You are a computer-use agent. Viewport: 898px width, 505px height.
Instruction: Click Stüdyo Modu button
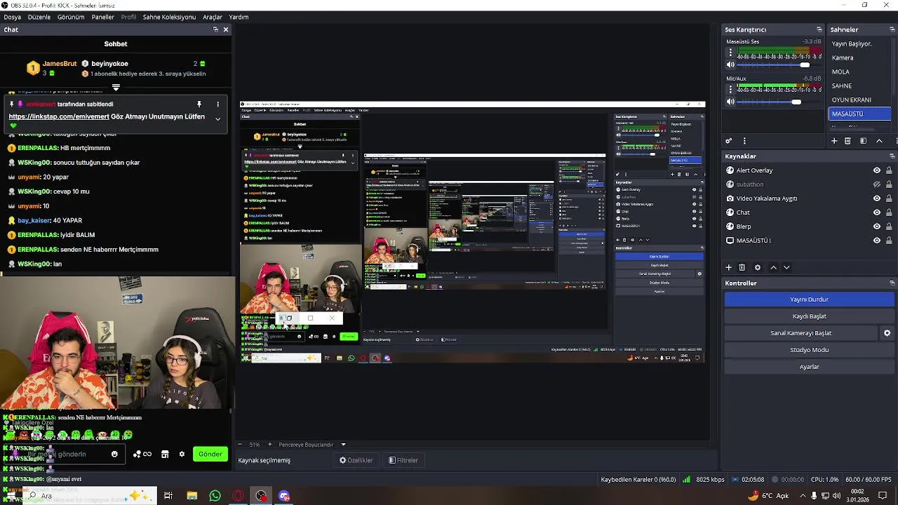pyautogui.click(x=809, y=350)
